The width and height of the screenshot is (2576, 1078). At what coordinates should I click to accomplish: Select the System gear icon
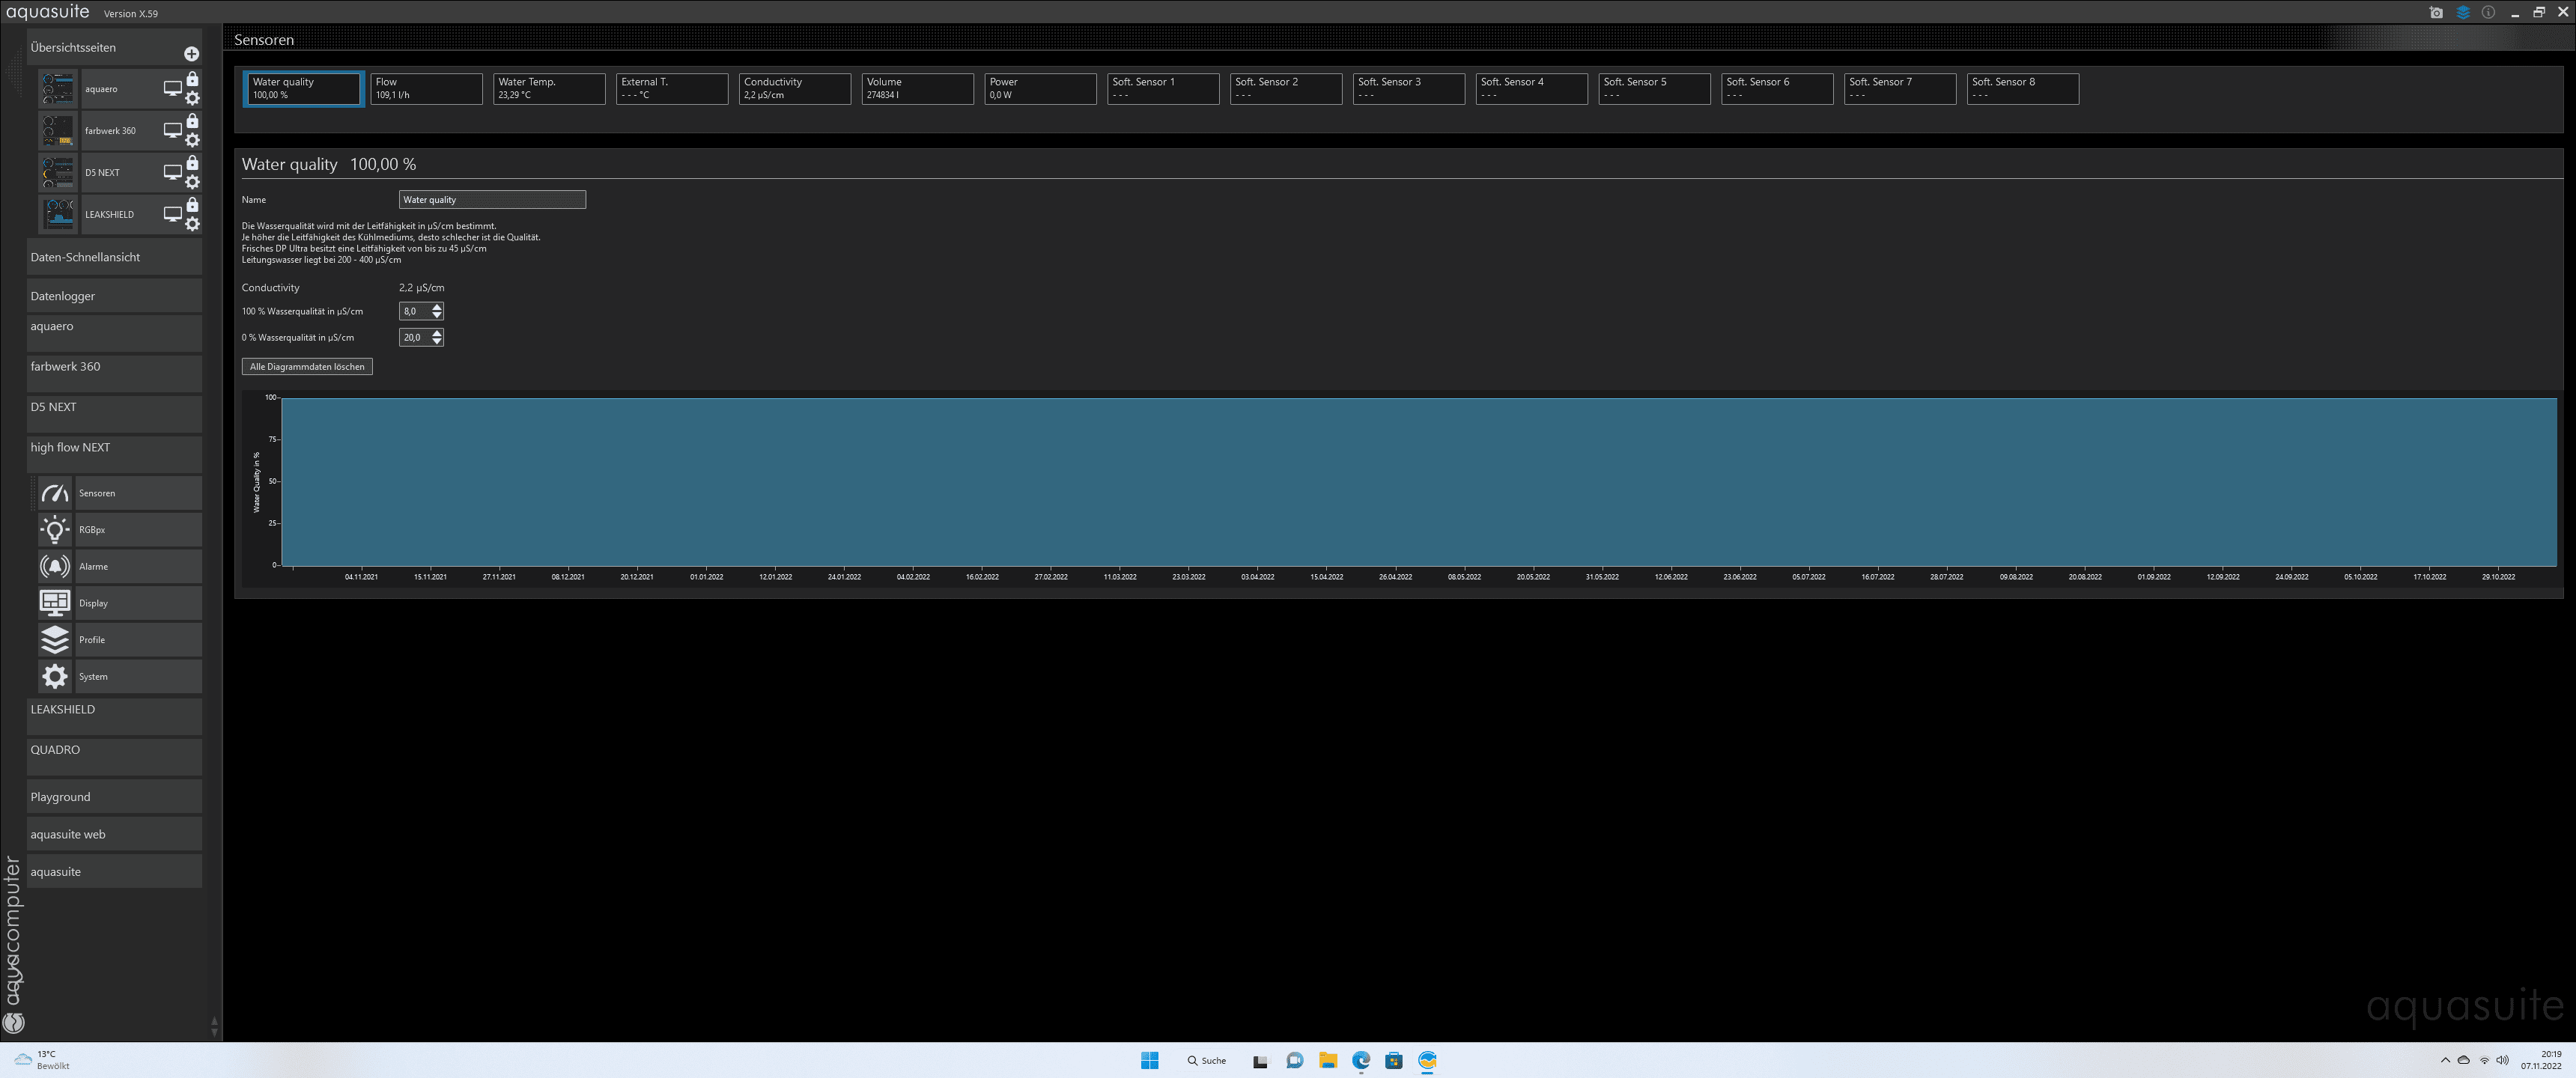pyautogui.click(x=55, y=677)
